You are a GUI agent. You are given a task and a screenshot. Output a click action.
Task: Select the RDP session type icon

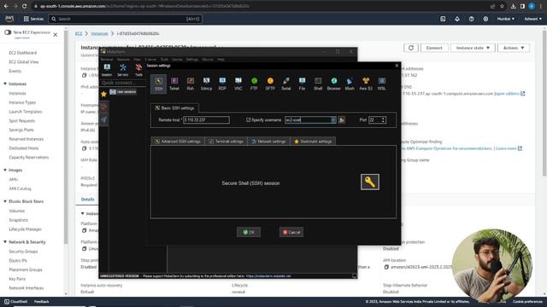222,84
